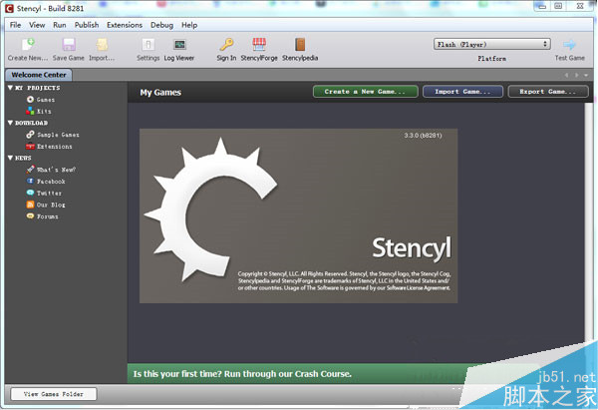Collapse the NEWS section
The width and height of the screenshot is (598, 410).
tap(10, 158)
